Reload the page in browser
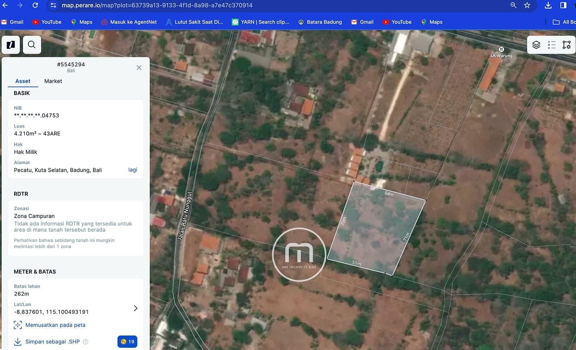This screenshot has width=576, height=350. (35, 5)
